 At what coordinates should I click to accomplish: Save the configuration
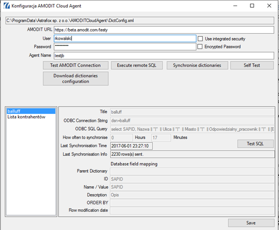pyautogui.click(x=251, y=223)
